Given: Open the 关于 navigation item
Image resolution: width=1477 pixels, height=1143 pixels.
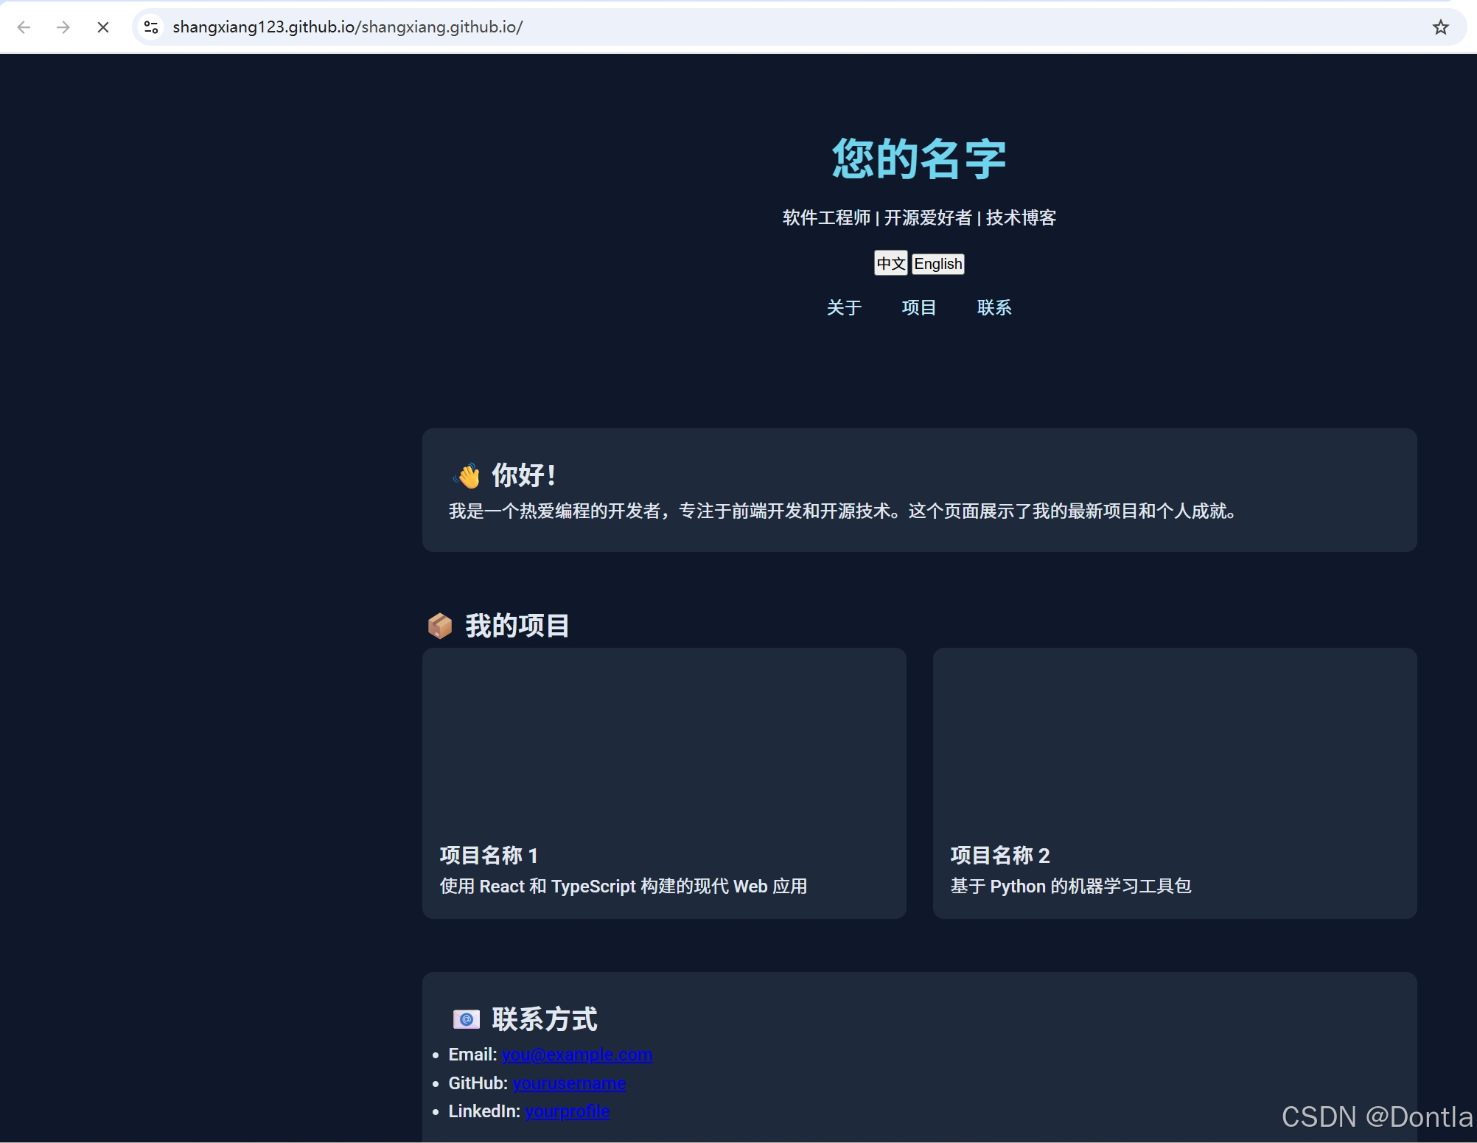Looking at the screenshot, I should pos(845,308).
